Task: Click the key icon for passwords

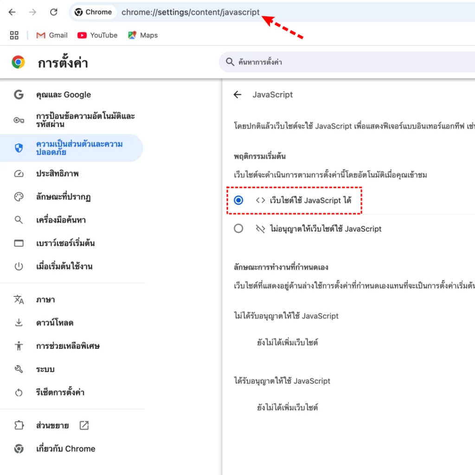Action: (19, 120)
